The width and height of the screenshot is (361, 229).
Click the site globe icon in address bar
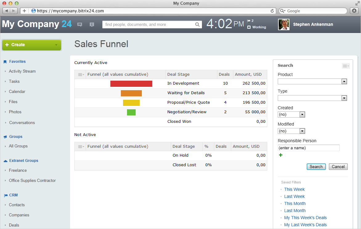(x=34, y=11)
